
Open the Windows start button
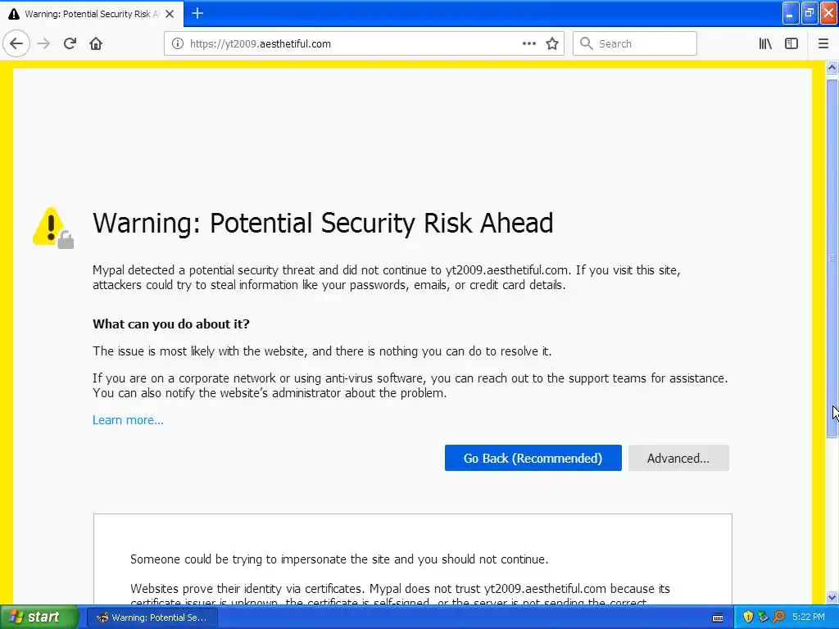click(39, 617)
